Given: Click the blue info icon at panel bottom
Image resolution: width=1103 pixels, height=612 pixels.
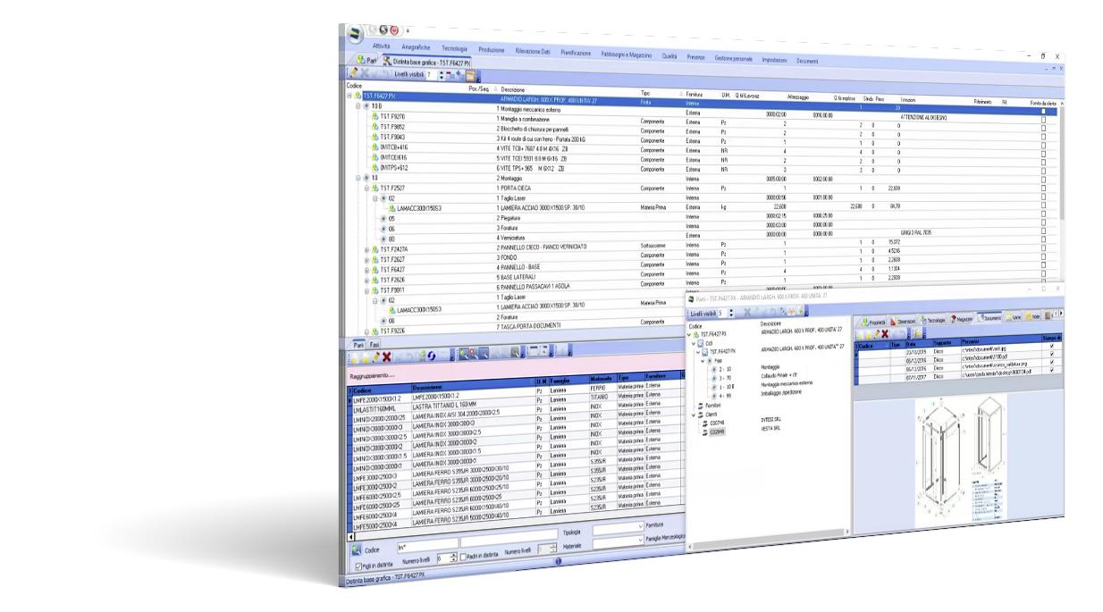Looking at the screenshot, I should coord(558,561).
